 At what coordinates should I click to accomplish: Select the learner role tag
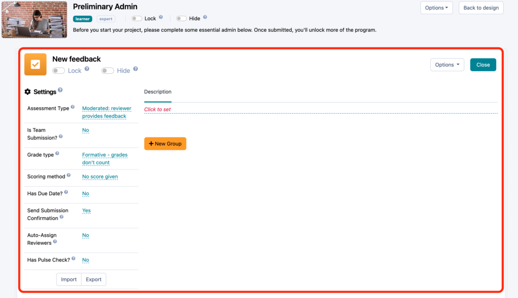point(82,19)
